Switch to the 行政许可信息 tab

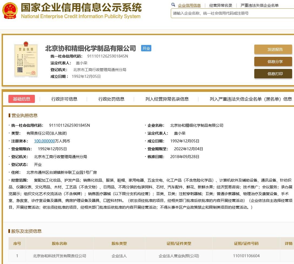(65, 99)
